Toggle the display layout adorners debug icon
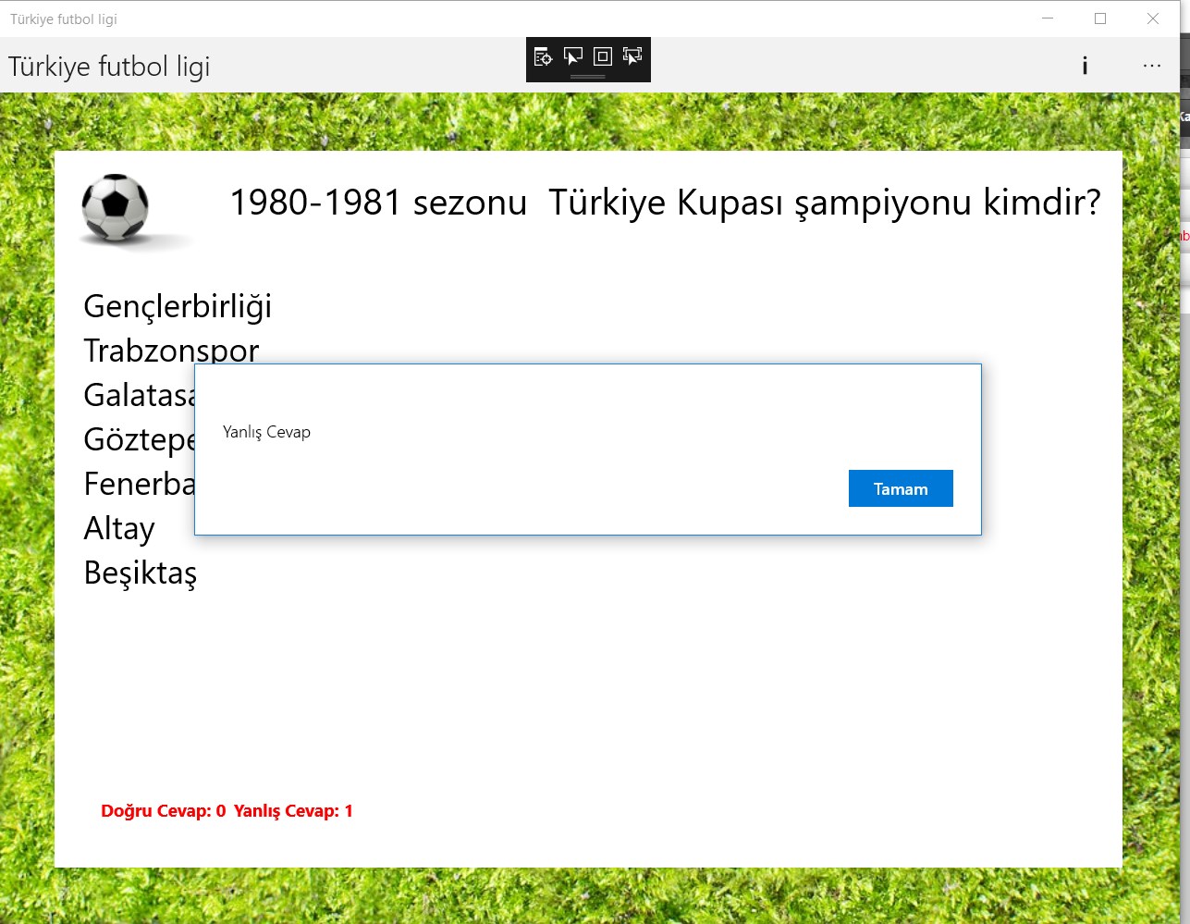The width and height of the screenshot is (1190, 924). click(x=603, y=56)
